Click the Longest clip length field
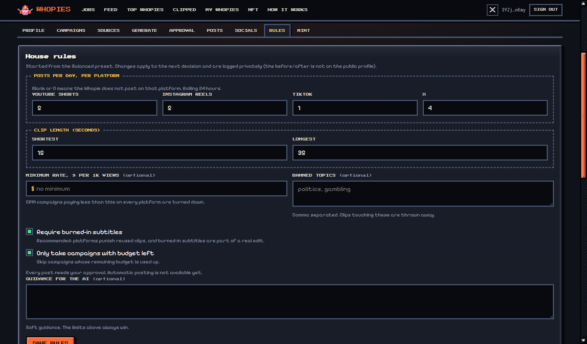This screenshot has width=587, height=344. tap(420, 153)
